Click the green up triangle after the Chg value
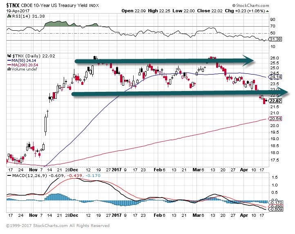This screenshot has width=295, height=234. pos(267,11)
